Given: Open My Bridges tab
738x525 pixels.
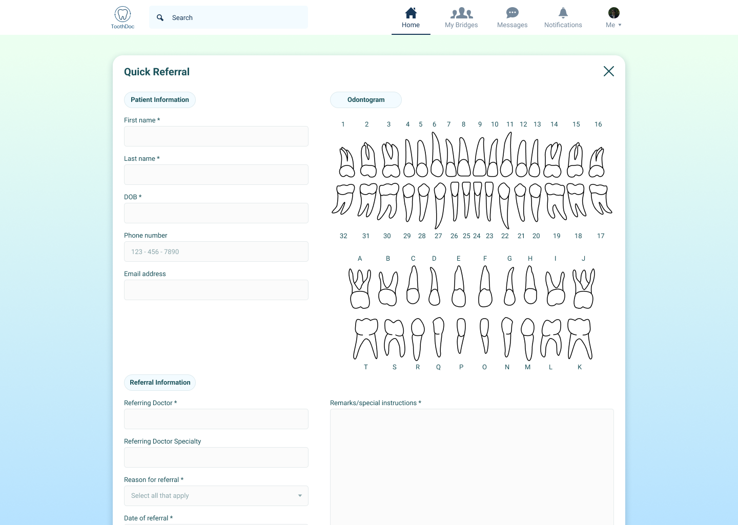Looking at the screenshot, I should [461, 18].
